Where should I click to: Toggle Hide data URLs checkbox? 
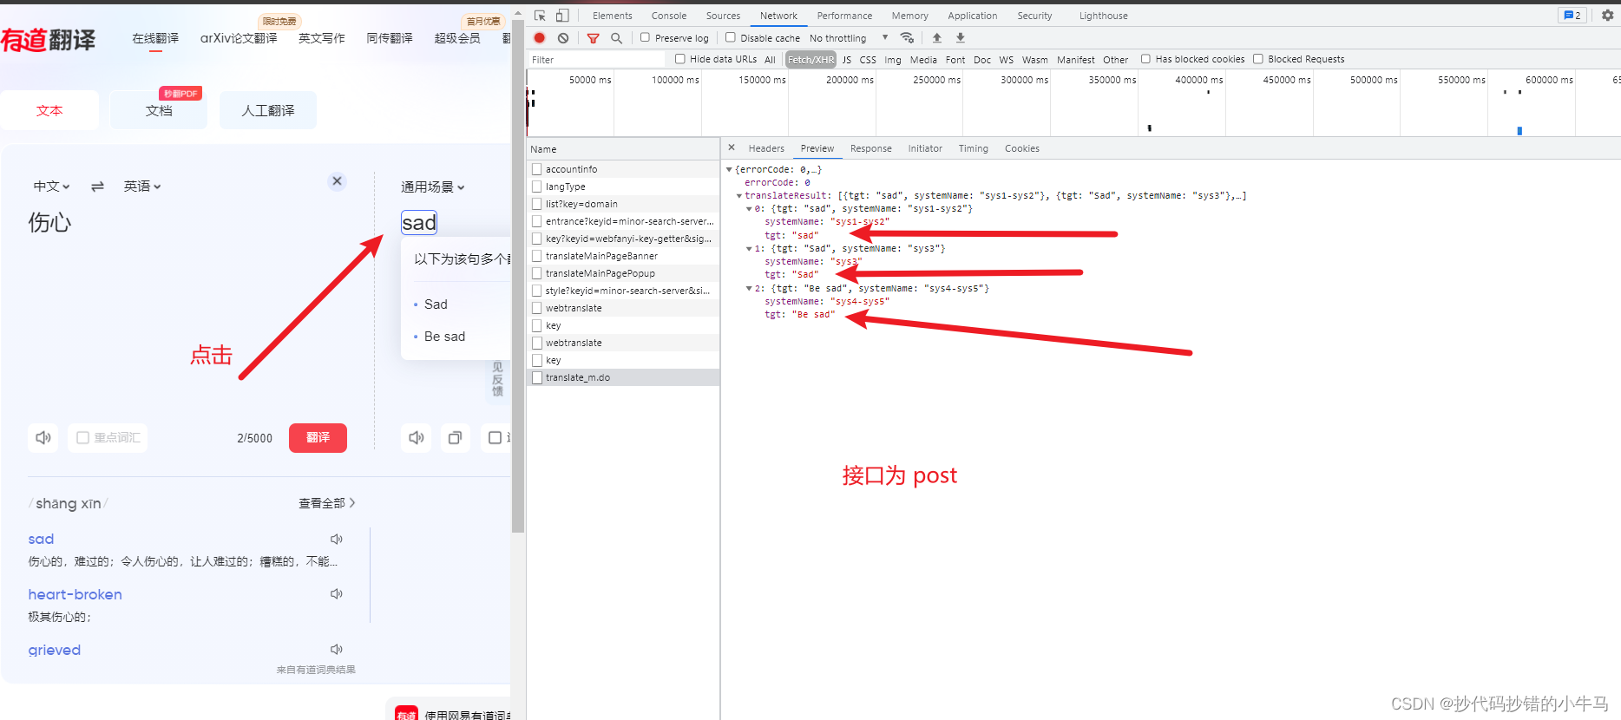(680, 59)
